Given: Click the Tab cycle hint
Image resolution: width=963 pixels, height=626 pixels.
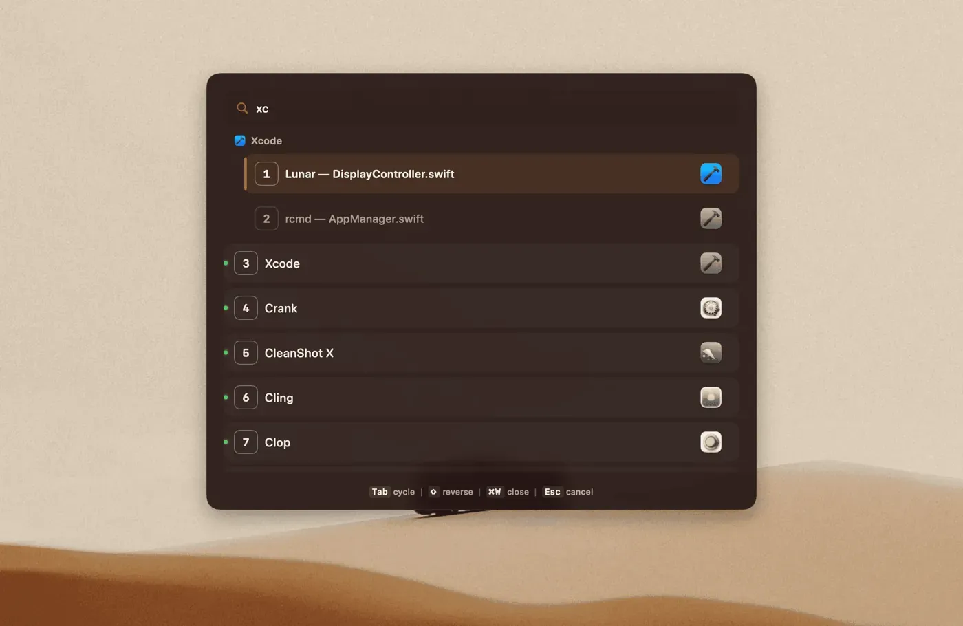Looking at the screenshot, I should [x=393, y=492].
